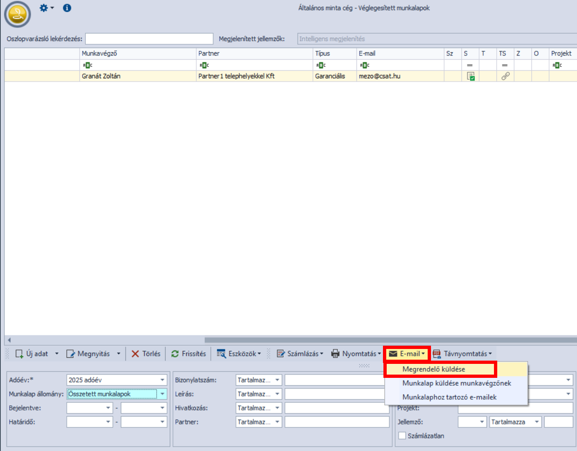Choose Munkalap küldése munkavégzőnek
Viewport: 577px width, 451px height.
coord(457,383)
